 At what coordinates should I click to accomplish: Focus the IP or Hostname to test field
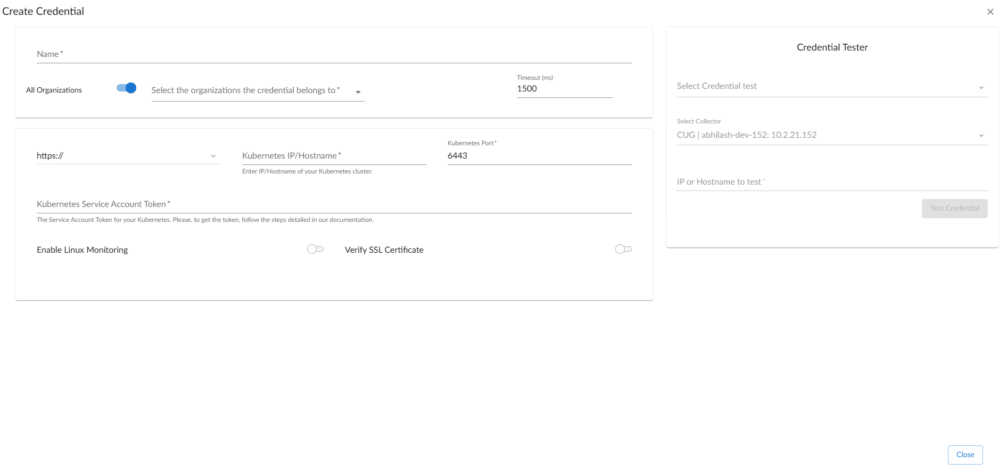pos(832,182)
